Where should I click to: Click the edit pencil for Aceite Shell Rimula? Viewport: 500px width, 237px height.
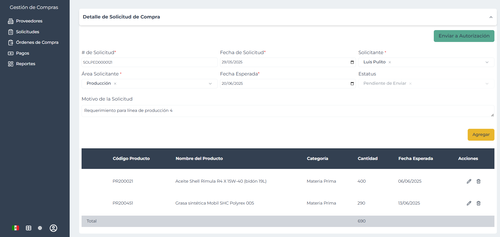pyautogui.click(x=469, y=181)
